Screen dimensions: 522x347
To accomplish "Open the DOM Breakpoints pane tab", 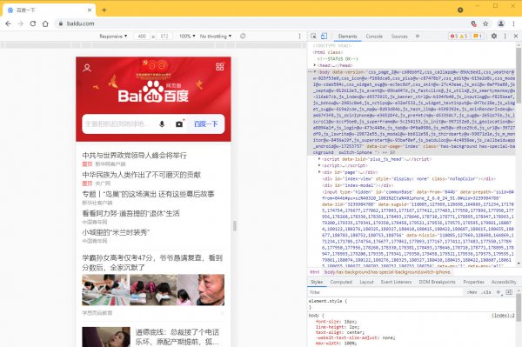I will [437, 282].
